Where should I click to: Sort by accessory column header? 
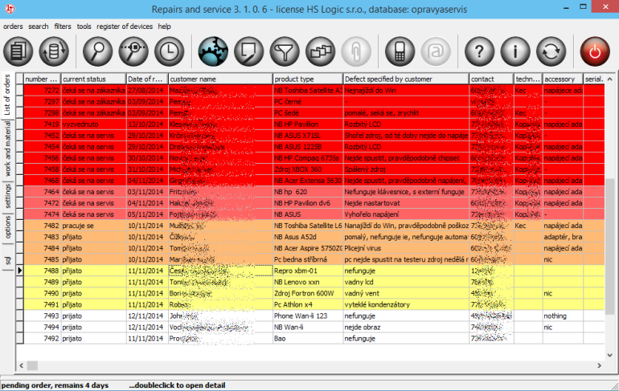pyautogui.click(x=563, y=79)
